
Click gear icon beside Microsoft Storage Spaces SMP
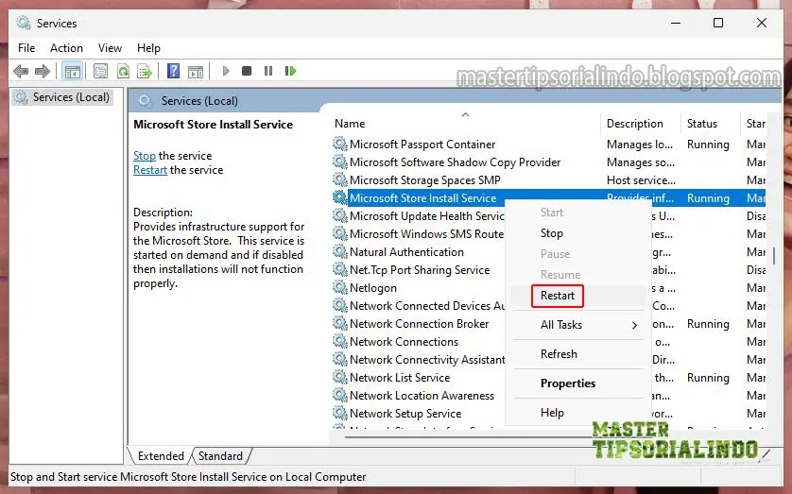(340, 179)
